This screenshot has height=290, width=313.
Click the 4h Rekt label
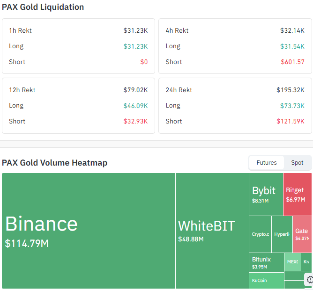tap(177, 30)
